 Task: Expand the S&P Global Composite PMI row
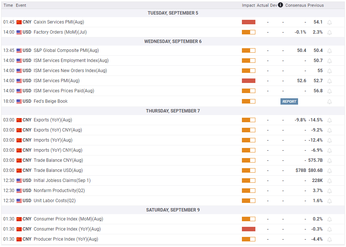pos(66,50)
